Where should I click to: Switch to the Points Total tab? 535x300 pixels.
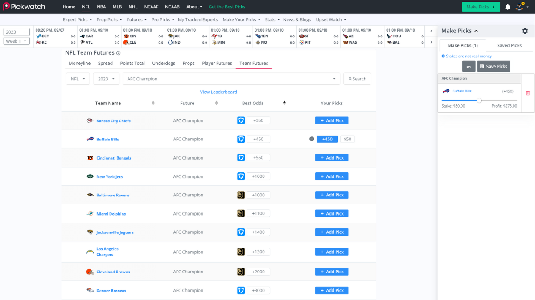click(x=132, y=64)
